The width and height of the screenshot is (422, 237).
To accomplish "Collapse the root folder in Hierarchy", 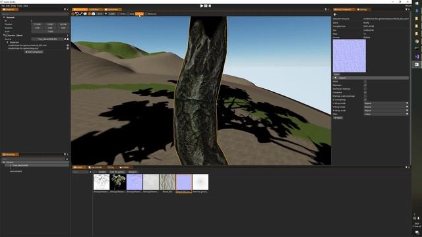I will coord(4,163).
